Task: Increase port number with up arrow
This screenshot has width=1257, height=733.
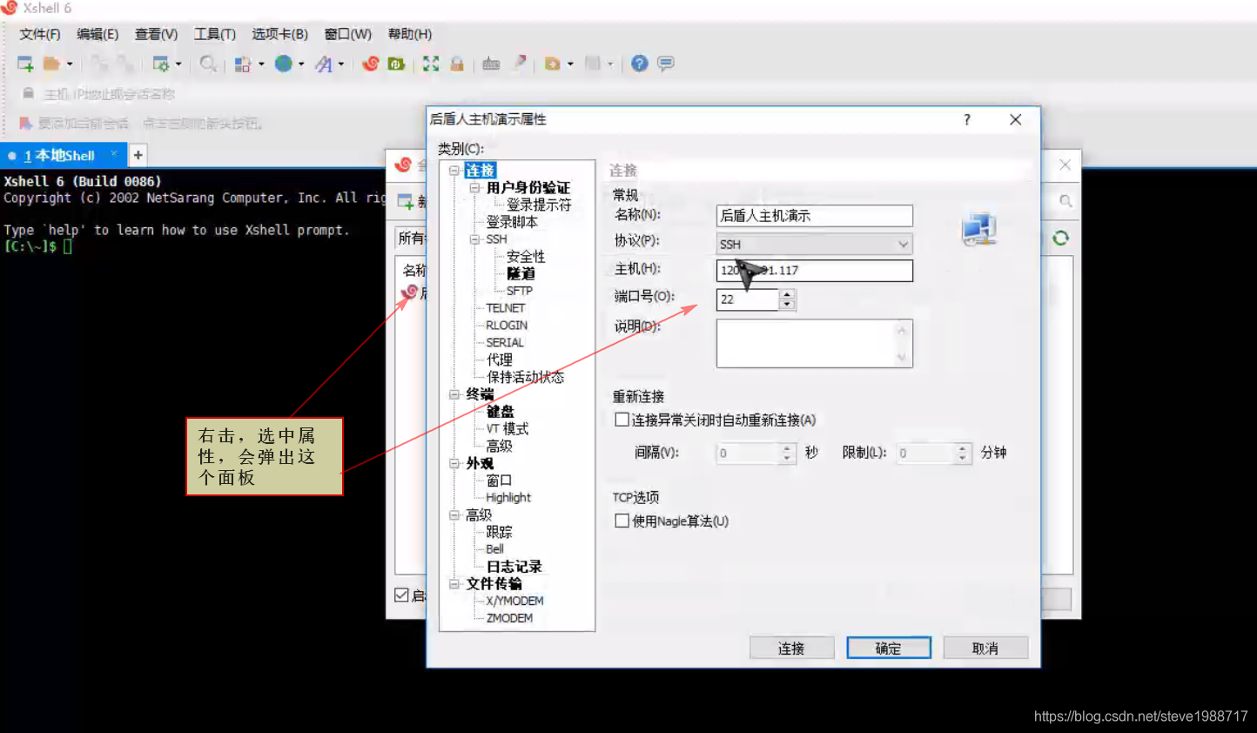Action: [787, 294]
